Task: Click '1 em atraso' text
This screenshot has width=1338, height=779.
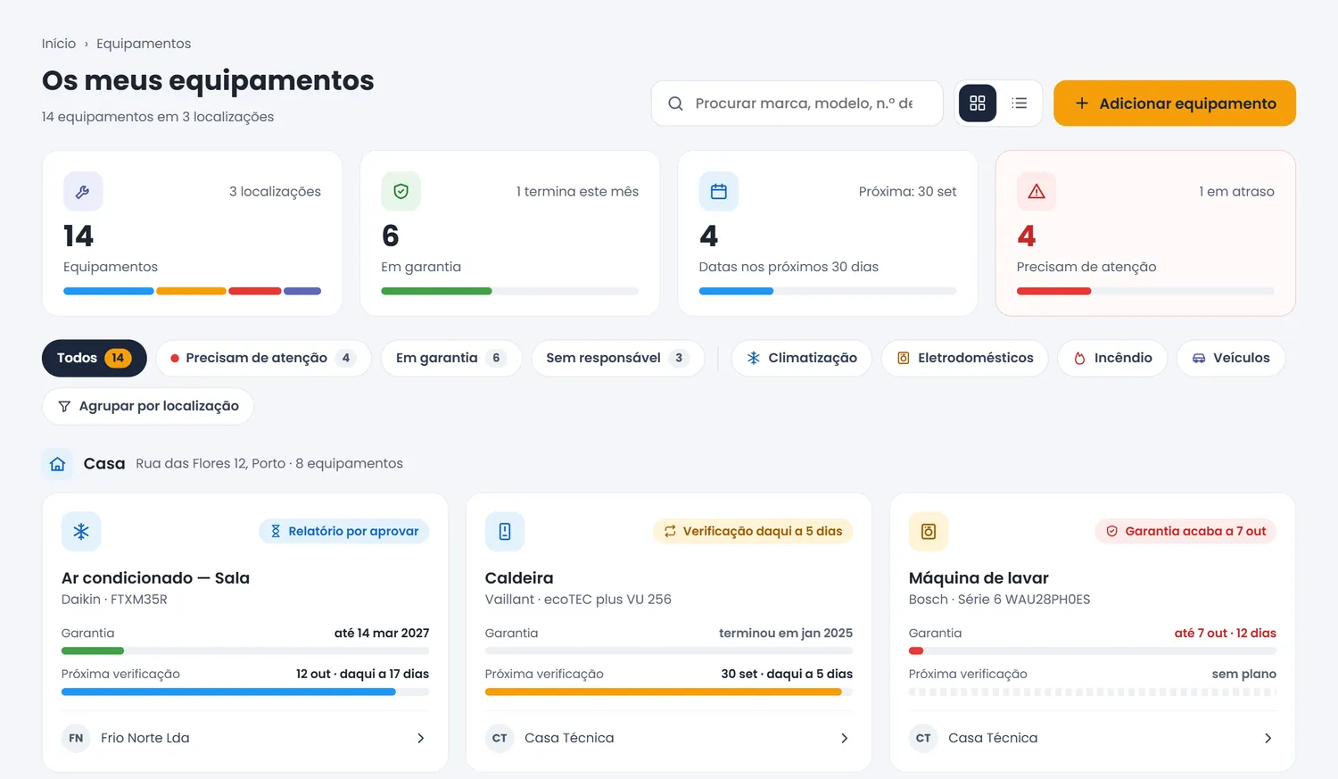Action: tap(1236, 192)
